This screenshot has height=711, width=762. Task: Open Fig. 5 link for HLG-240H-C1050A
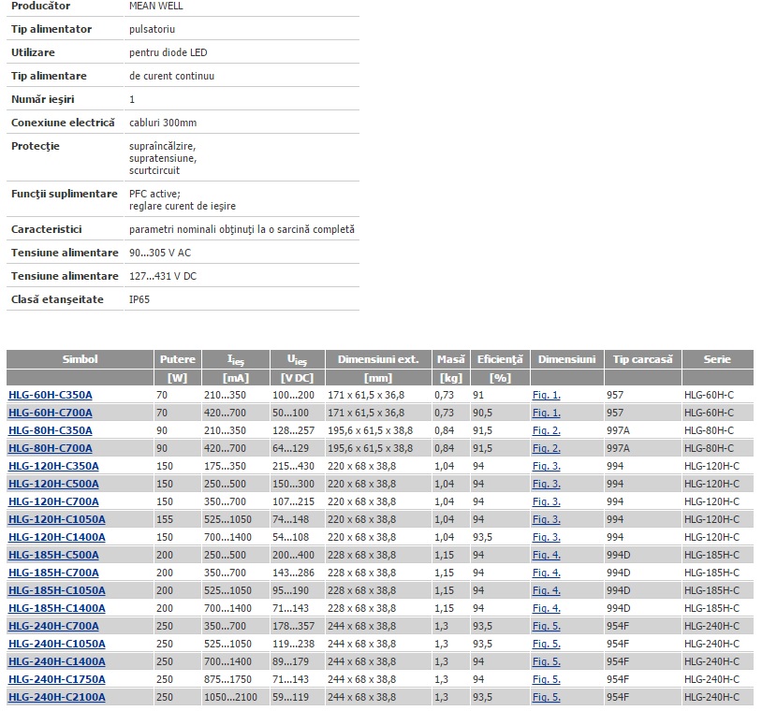point(547,644)
